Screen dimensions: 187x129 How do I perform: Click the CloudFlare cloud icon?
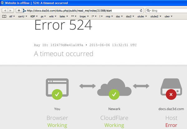click(x=114, y=87)
